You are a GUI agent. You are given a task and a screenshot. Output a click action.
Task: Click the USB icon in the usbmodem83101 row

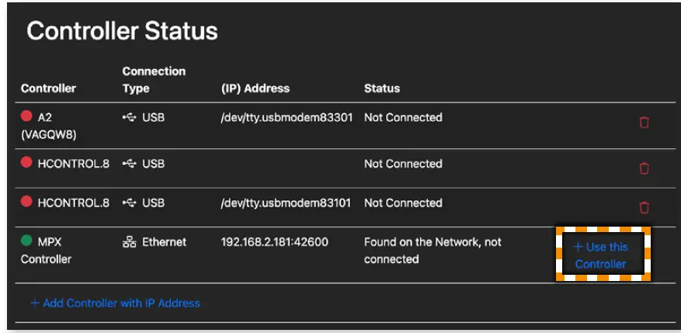point(129,203)
